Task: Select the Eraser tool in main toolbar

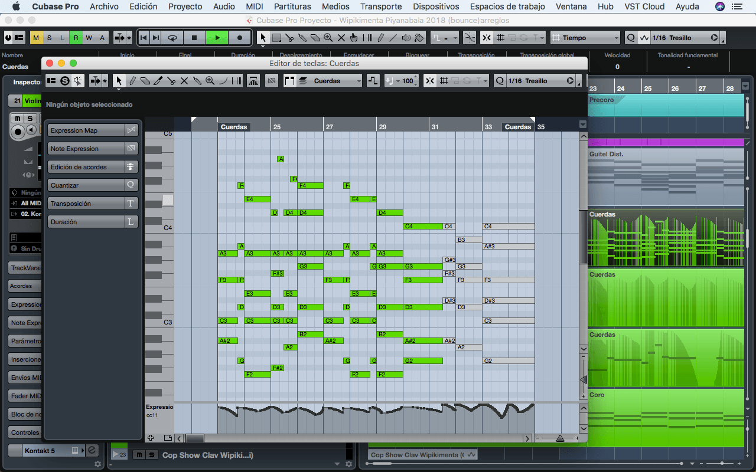Action: 315,38
